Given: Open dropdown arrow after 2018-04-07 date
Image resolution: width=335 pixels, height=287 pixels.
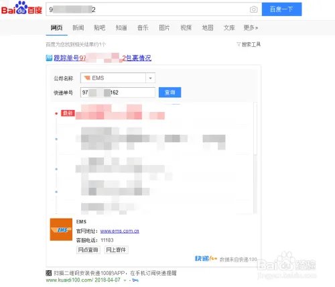Looking at the screenshot, I should [x=125, y=280].
